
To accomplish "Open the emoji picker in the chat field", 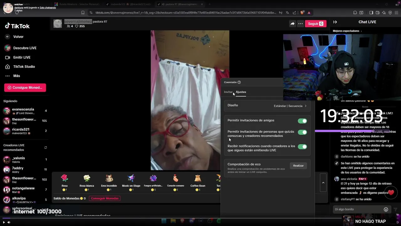I will (386, 209).
